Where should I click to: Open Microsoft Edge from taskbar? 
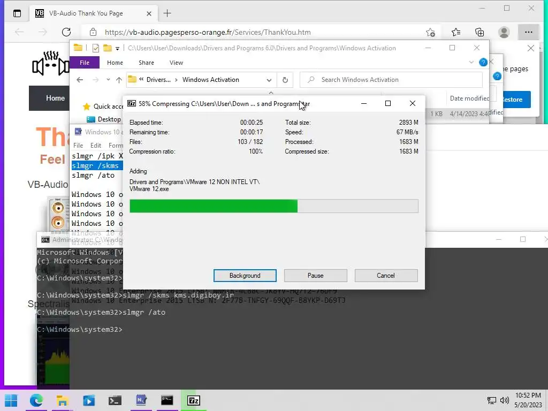(x=36, y=400)
